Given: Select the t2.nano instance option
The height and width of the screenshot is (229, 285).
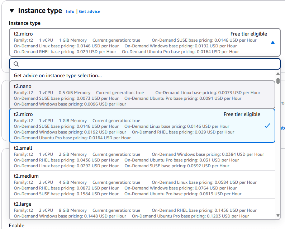Looking at the screenshot, I should 142,95.
